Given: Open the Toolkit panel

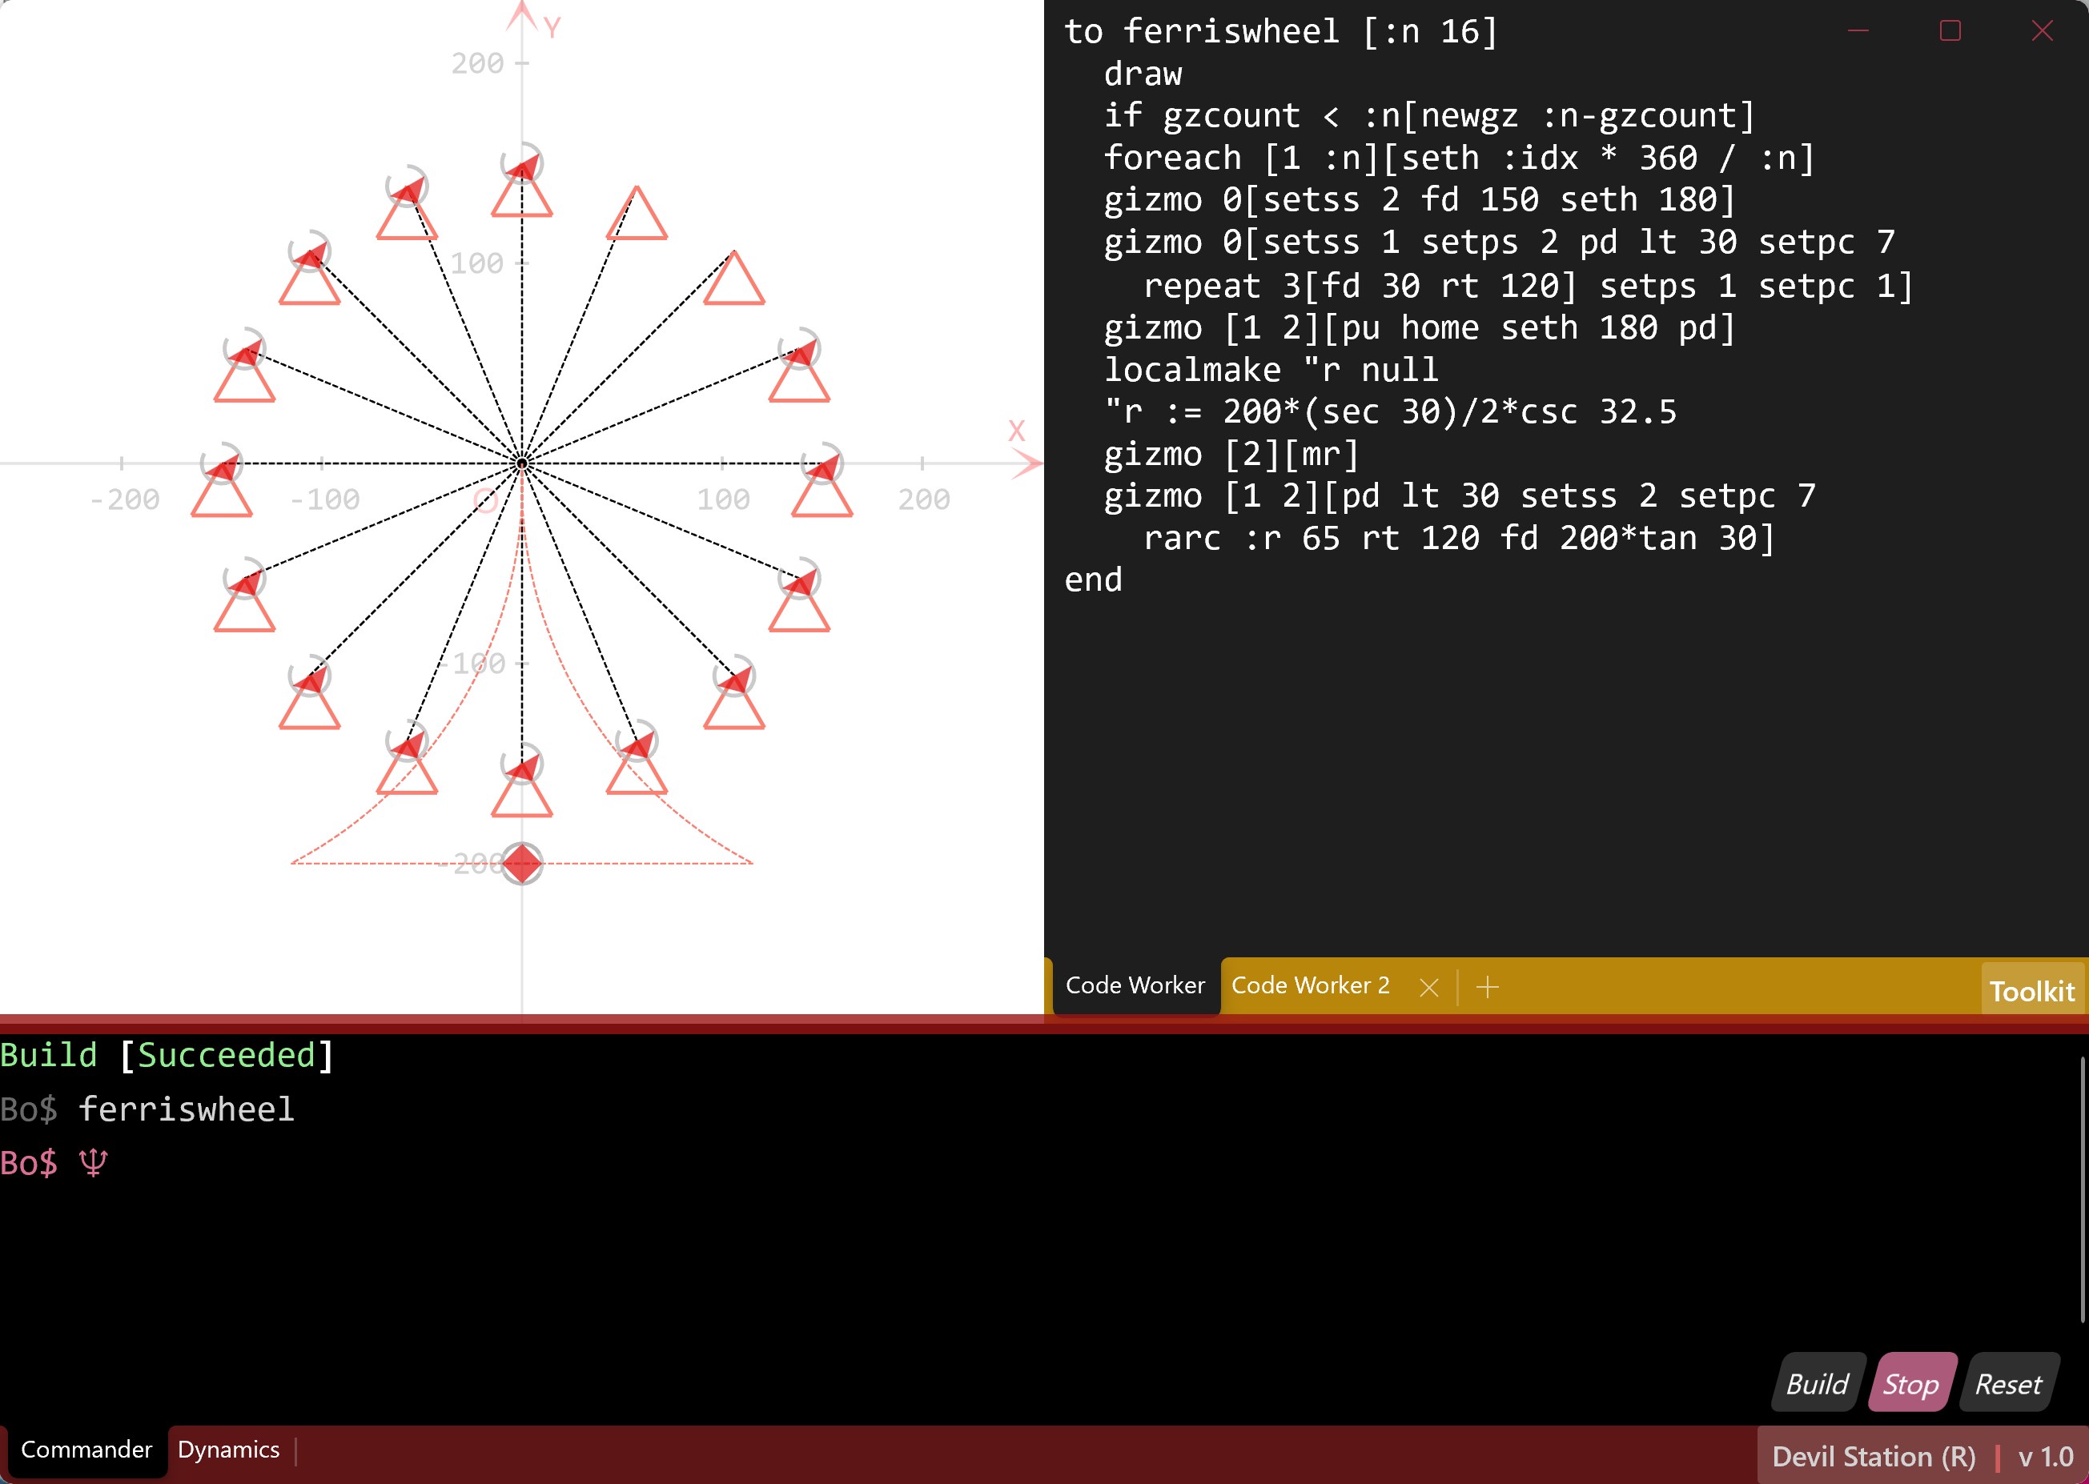Looking at the screenshot, I should pos(2031,991).
